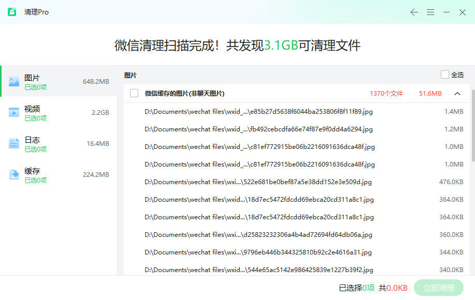This screenshot has height=300, width=475.
Task: Click the 3.1GB scan result figure
Action: pos(281,46)
